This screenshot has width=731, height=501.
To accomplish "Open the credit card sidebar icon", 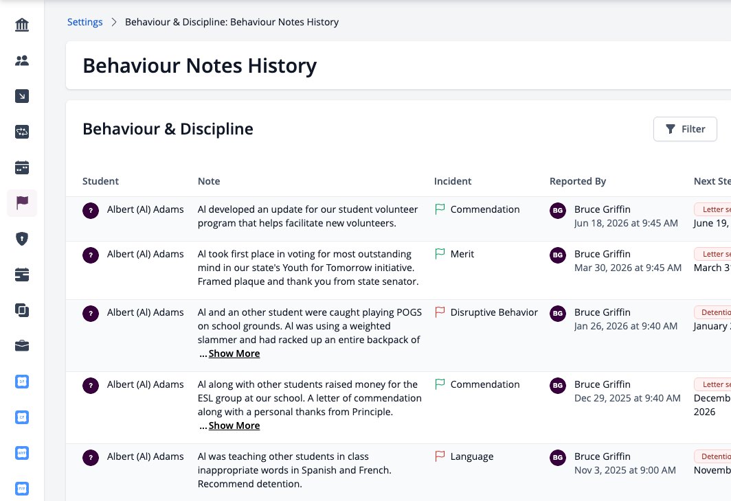I will click(x=22, y=275).
